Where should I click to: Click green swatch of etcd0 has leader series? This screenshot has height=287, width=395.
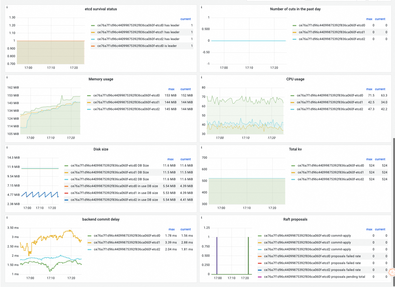[93, 26]
